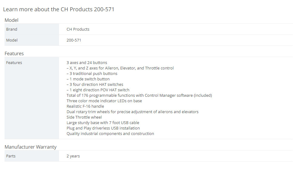Click the 'Side Throttle wheel' feature line
This screenshot has height=175, width=297.
click(84, 117)
